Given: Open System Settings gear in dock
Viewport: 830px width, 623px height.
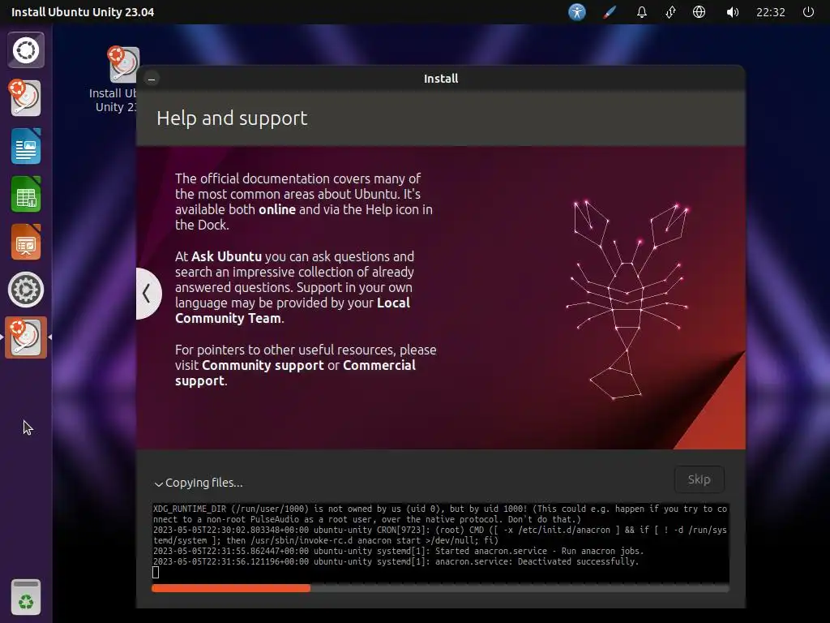Looking at the screenshot, I should coord(26,290).
